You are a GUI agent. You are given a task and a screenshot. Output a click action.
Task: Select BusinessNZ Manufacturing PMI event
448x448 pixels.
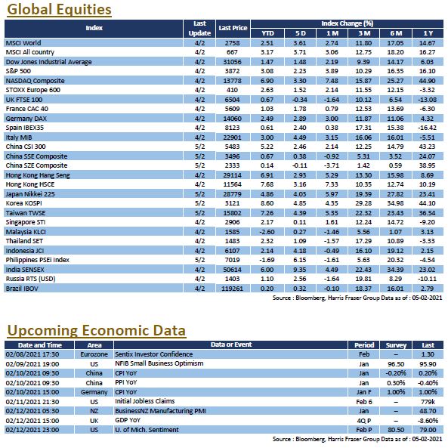160,411
